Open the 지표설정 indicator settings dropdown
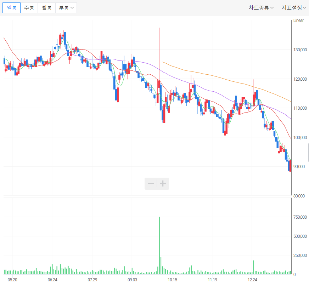 click(294, 8)
